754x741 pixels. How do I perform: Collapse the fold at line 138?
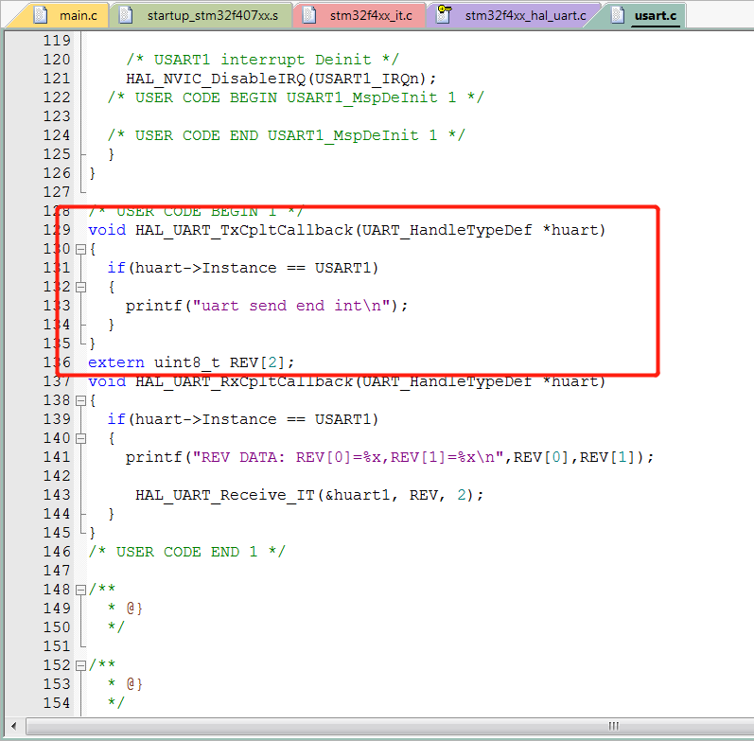click(x=80, y=401)
